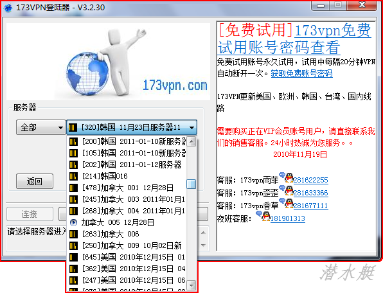Select server [202]韩国 2011-01-12服务器
This screenshot has height=293, width=383.
point(127,164)
